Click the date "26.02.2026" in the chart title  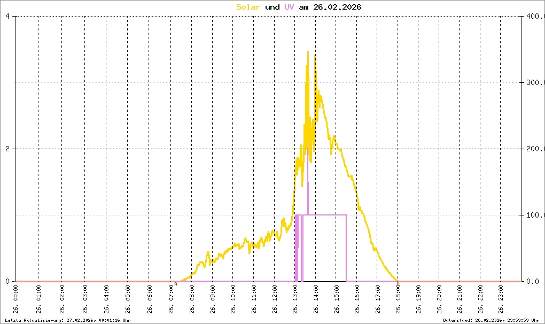click(x=337, y=7)
